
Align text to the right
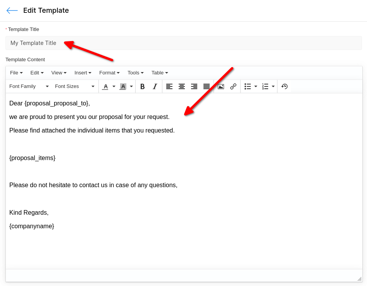pos(194,86)
